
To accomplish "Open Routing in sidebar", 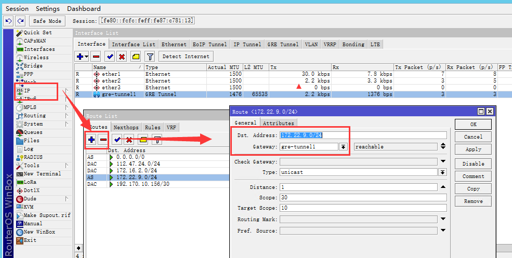I will click(31, 116).
